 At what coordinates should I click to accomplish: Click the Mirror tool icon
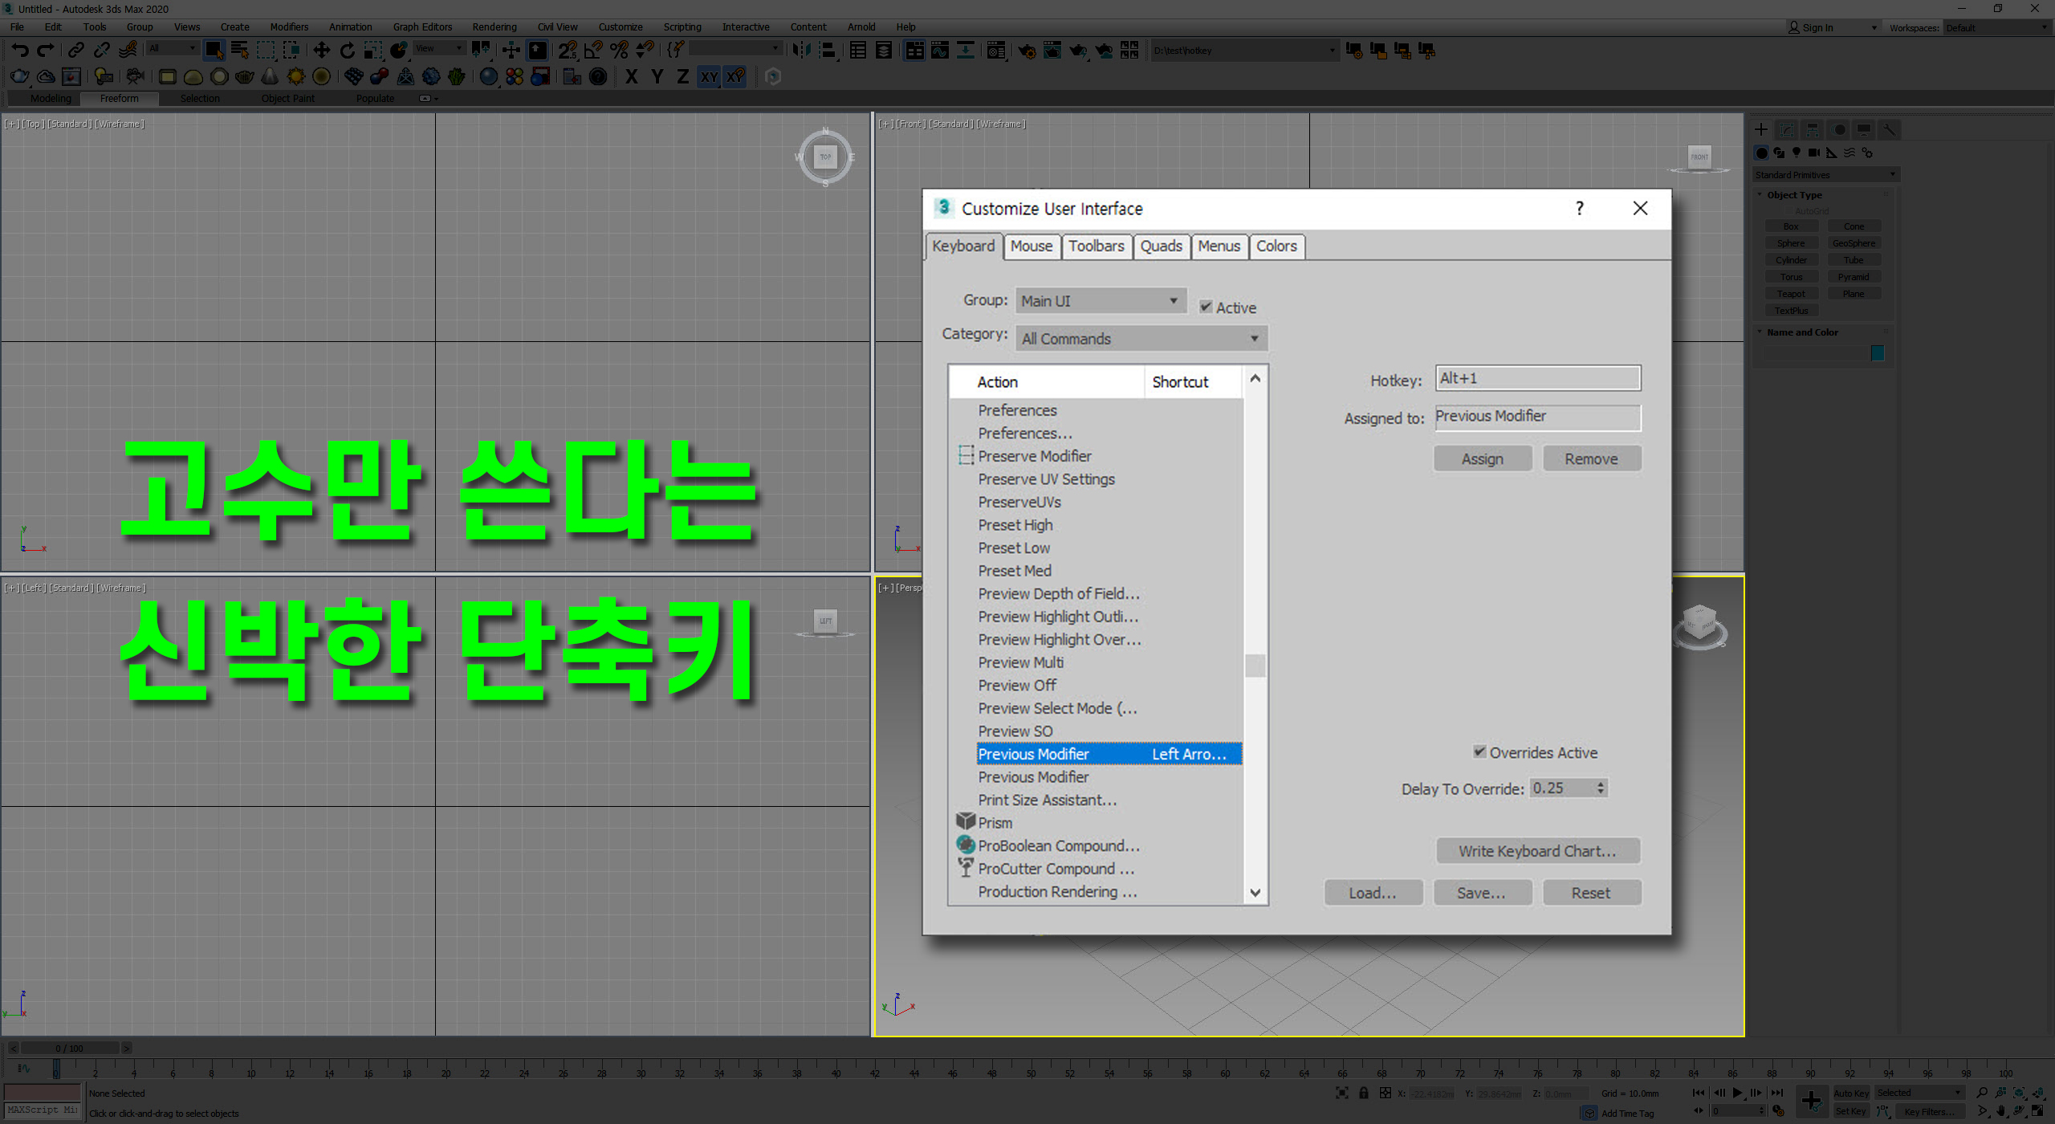pos(800,51)
